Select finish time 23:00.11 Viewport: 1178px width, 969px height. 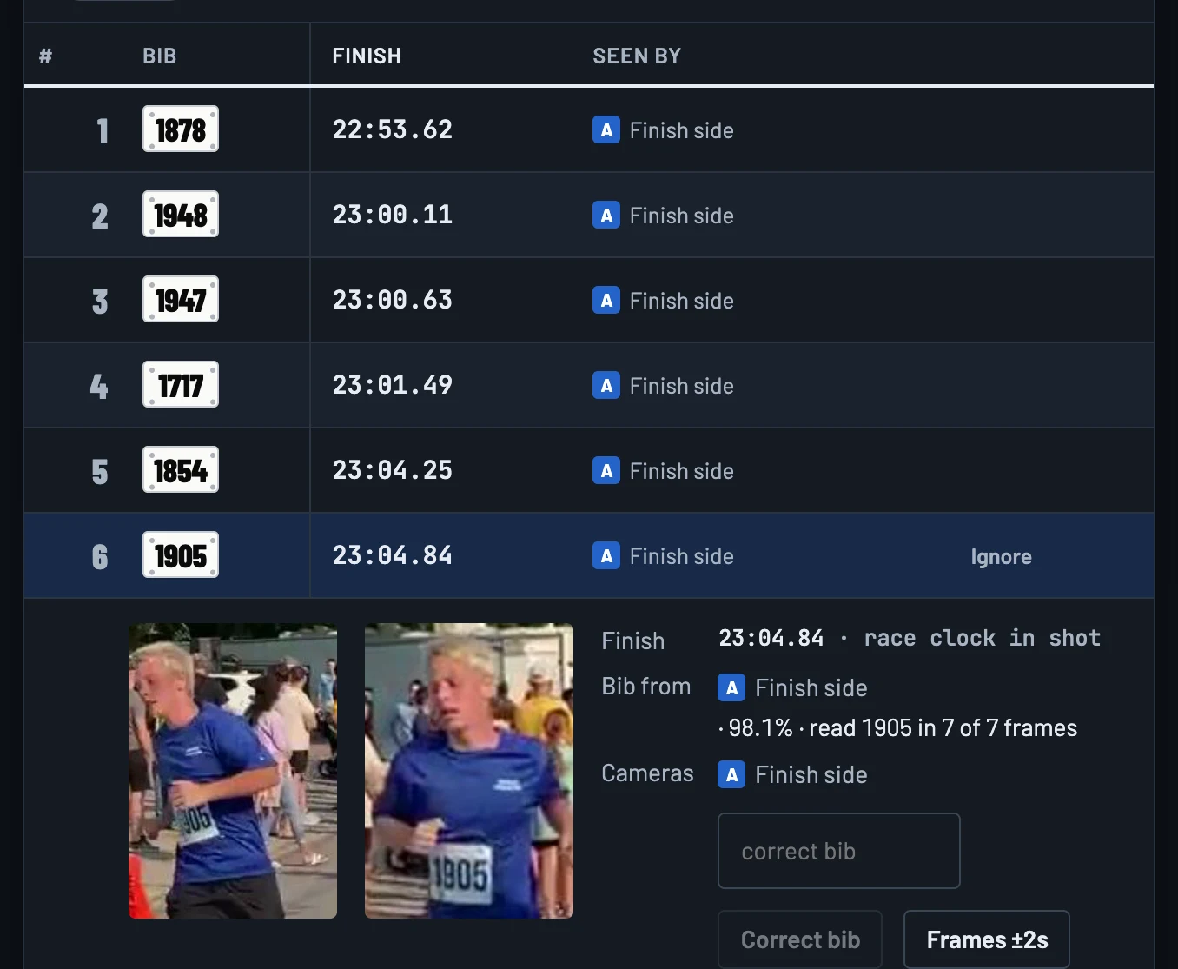pos(393,215)
